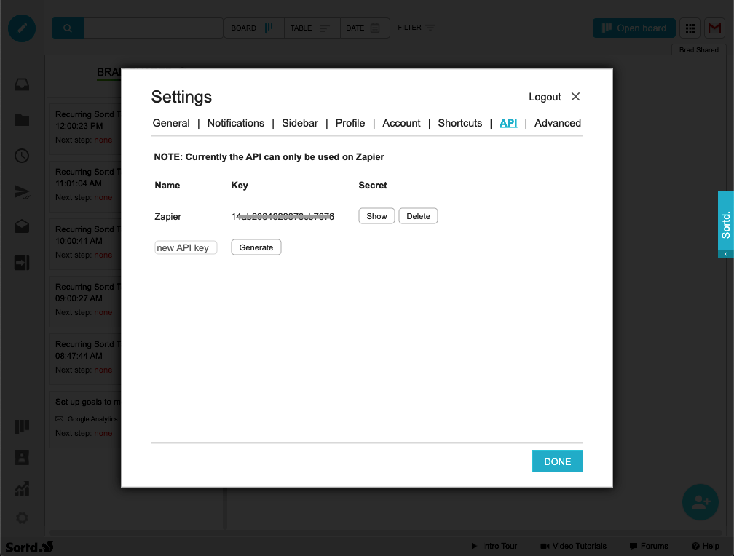
Task: Click the Brad Shared tab
Action: [x=699, y=50]
